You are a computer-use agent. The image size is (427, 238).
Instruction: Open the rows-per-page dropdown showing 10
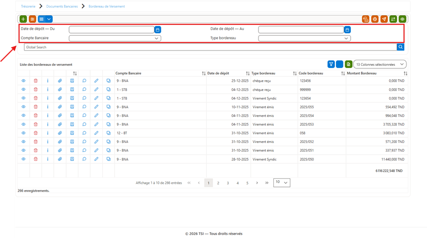coord(282,182)
